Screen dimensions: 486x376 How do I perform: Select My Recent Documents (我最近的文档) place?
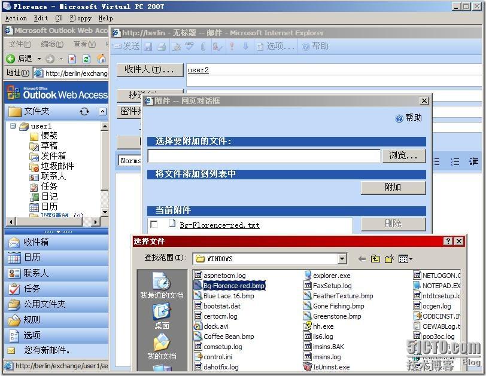click(x=162, y=285)
